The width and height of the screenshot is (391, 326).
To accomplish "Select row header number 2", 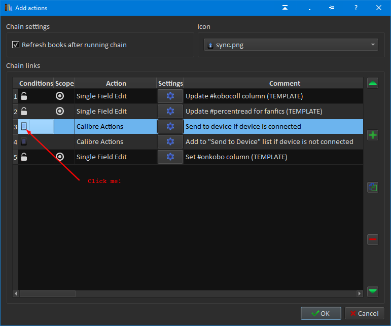I will (15, 112).
